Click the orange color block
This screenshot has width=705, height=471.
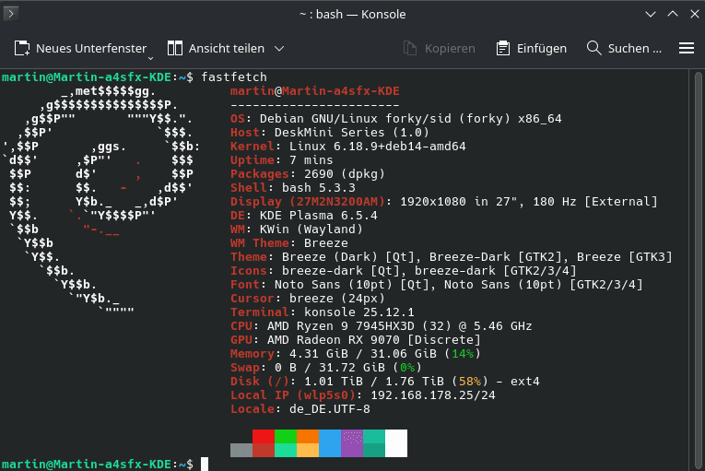click(x=308, y=436)
